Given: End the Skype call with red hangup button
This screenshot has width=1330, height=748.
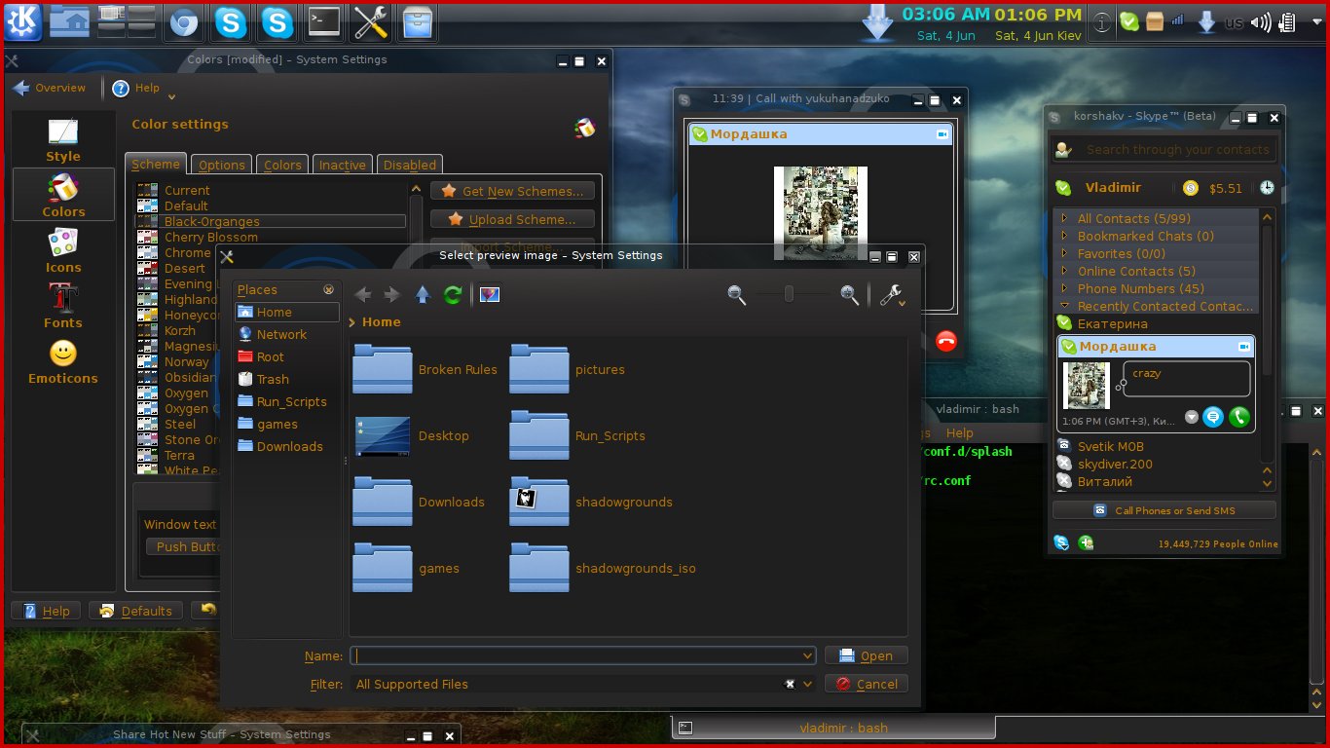Looking at the screenshot, I should coord(945,341).
